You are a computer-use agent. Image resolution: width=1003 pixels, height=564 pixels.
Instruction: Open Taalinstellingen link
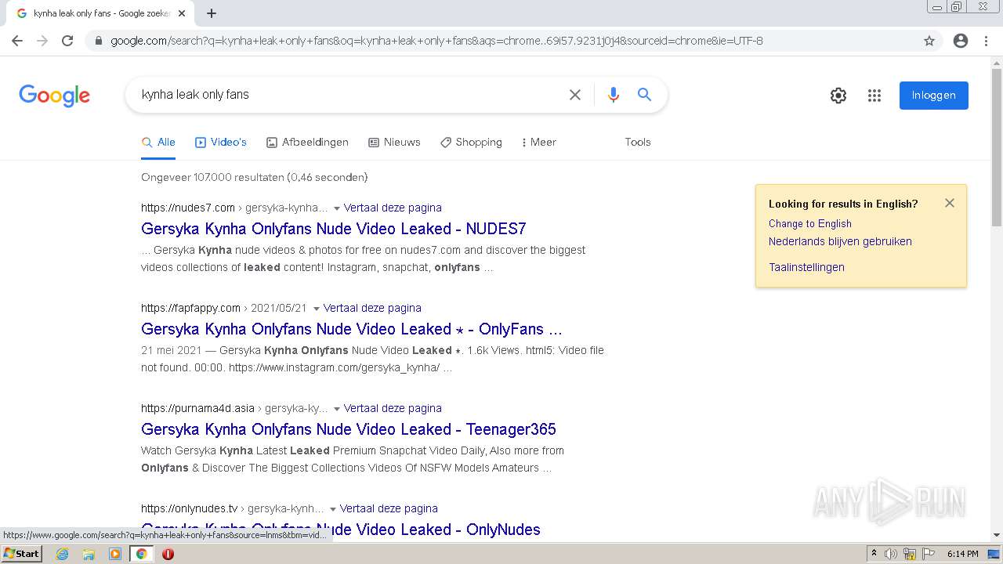806,267
